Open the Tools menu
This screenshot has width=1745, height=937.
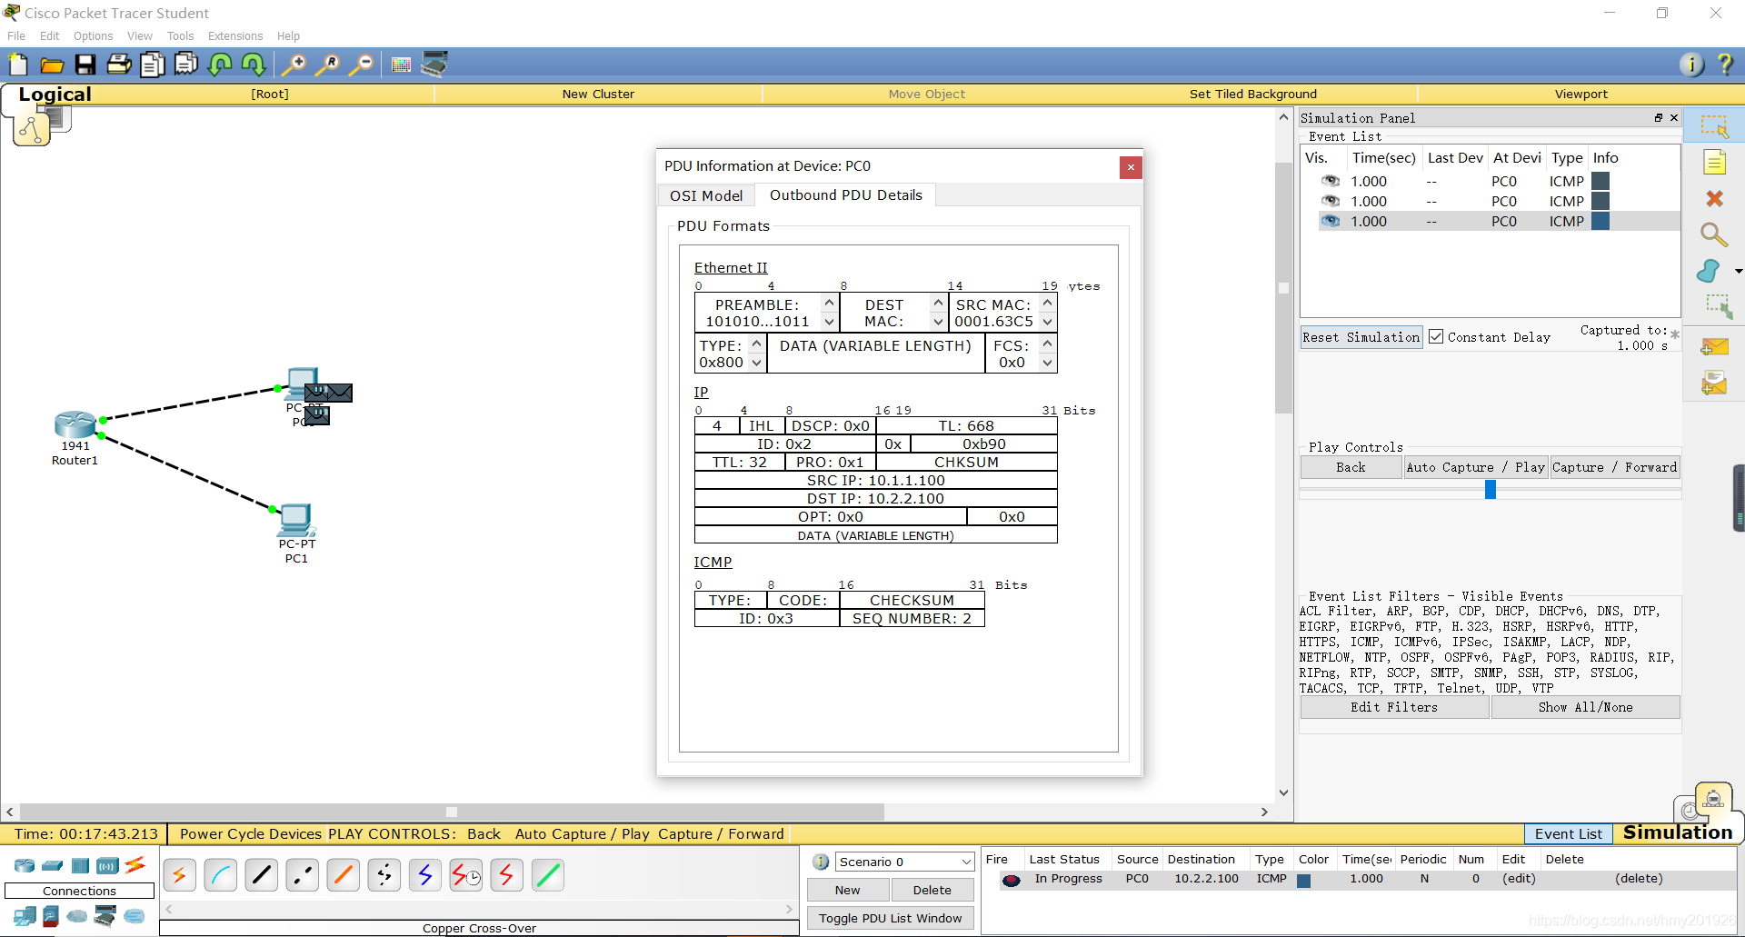pos(180,36)
